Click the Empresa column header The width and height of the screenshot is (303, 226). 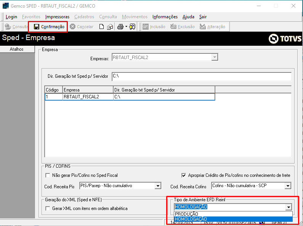[88, 90]
